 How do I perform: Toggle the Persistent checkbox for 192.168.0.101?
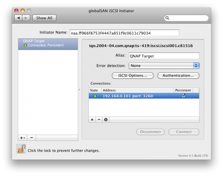(183, 96)
